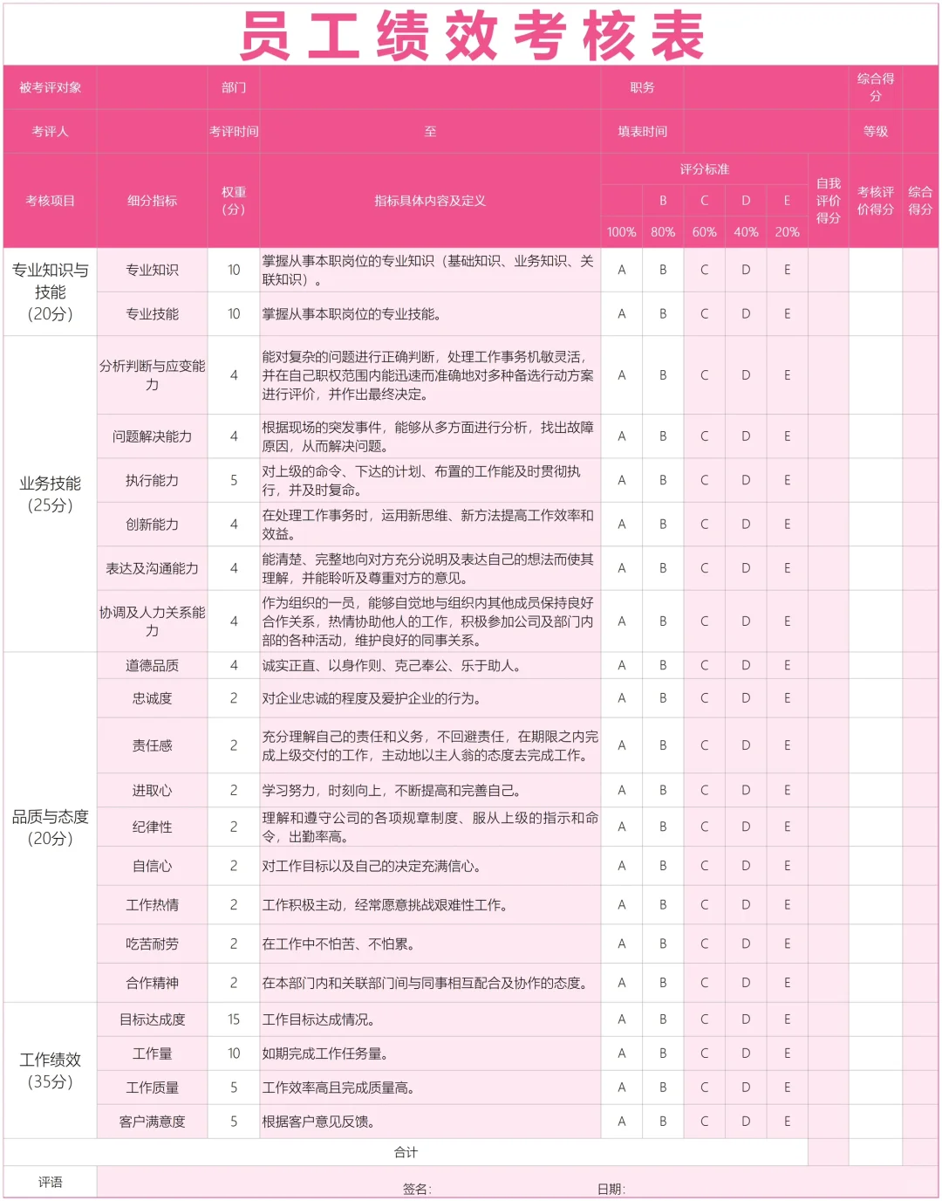Screen dimensions: 942x1201
Task: Click the 细分指标 column header
Action: [152, 201]
